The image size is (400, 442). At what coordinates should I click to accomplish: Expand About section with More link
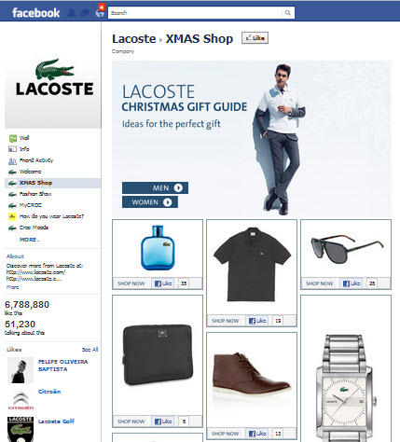click(x=12, y=287)
